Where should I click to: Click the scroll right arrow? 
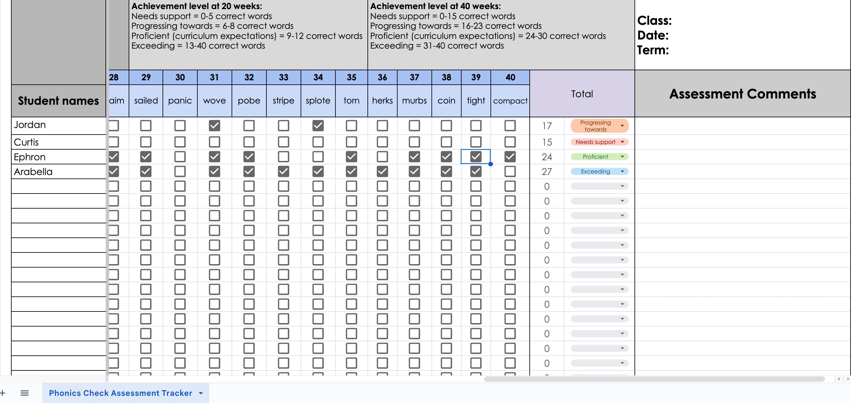[x=848, y=379]
